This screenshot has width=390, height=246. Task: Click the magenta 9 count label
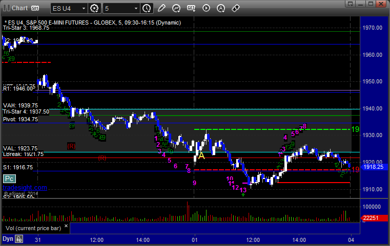click(195, 183)
